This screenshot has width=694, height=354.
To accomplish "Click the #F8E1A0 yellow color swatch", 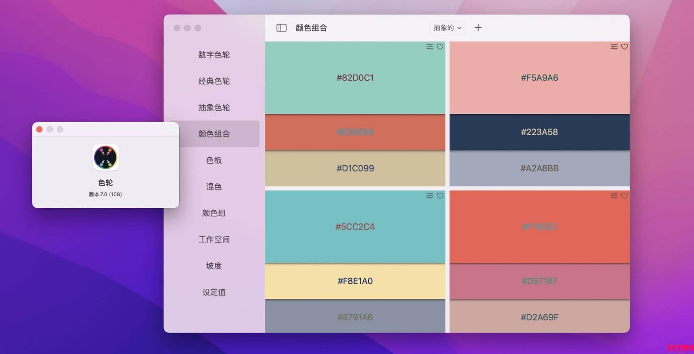I will click(x=355, y=281).
